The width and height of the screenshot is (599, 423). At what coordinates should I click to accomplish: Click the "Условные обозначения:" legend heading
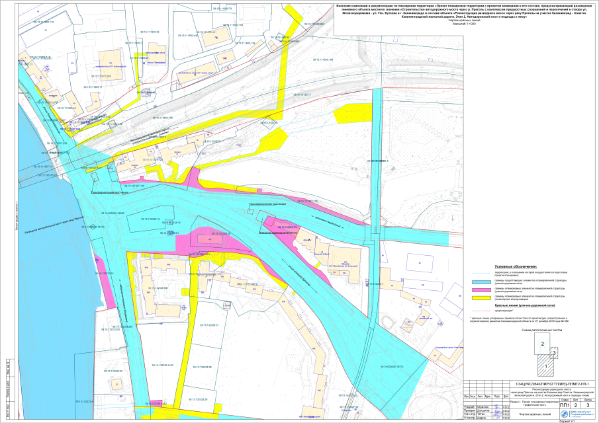516,266
